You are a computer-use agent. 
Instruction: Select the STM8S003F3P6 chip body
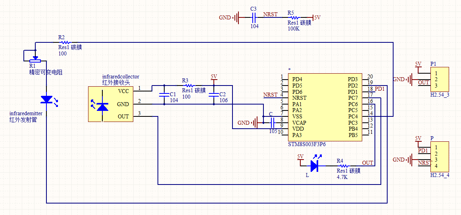point(325,107)
